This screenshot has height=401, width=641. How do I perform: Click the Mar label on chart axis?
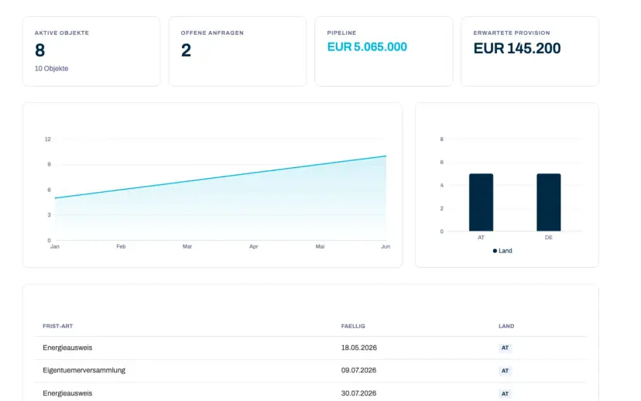pyautogui.click(x=187, y=246)
